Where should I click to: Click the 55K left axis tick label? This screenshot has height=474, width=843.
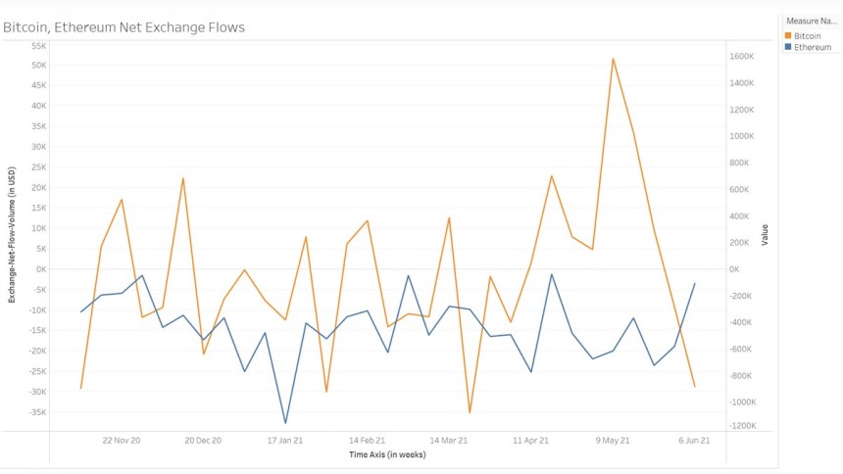(38, 46)
